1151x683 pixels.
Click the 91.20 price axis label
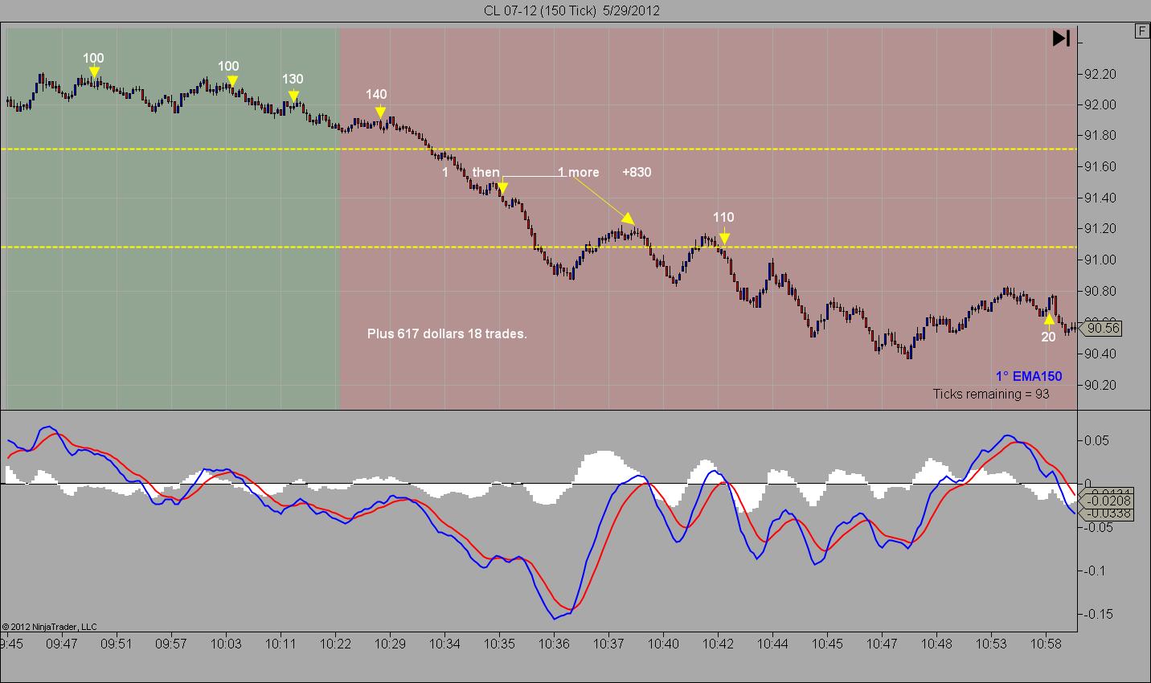click(x=1100, y=229)
